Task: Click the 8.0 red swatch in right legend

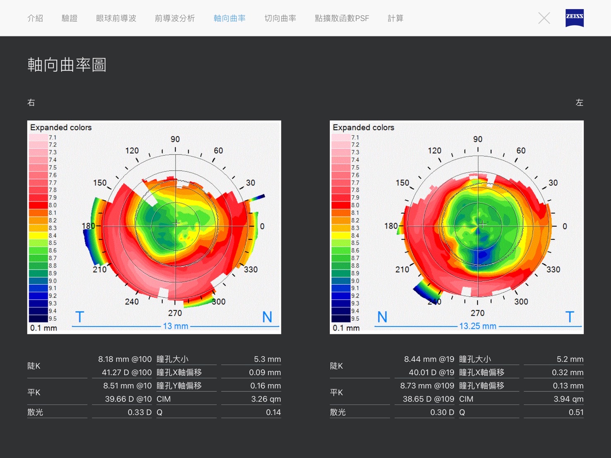Action: (x=38, y=205)
